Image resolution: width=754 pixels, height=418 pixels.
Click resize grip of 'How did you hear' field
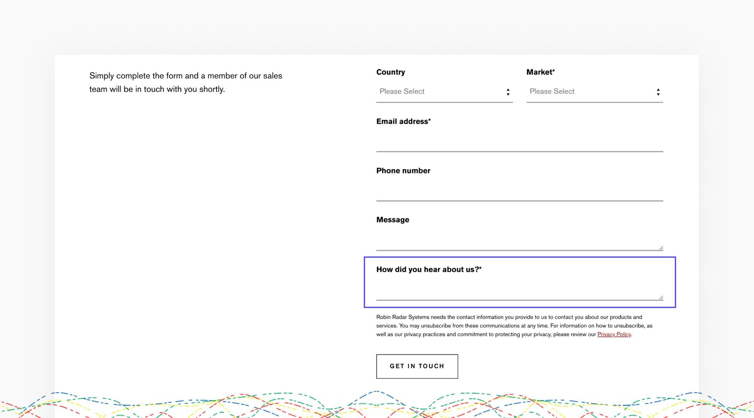click(x=661, y=298)
